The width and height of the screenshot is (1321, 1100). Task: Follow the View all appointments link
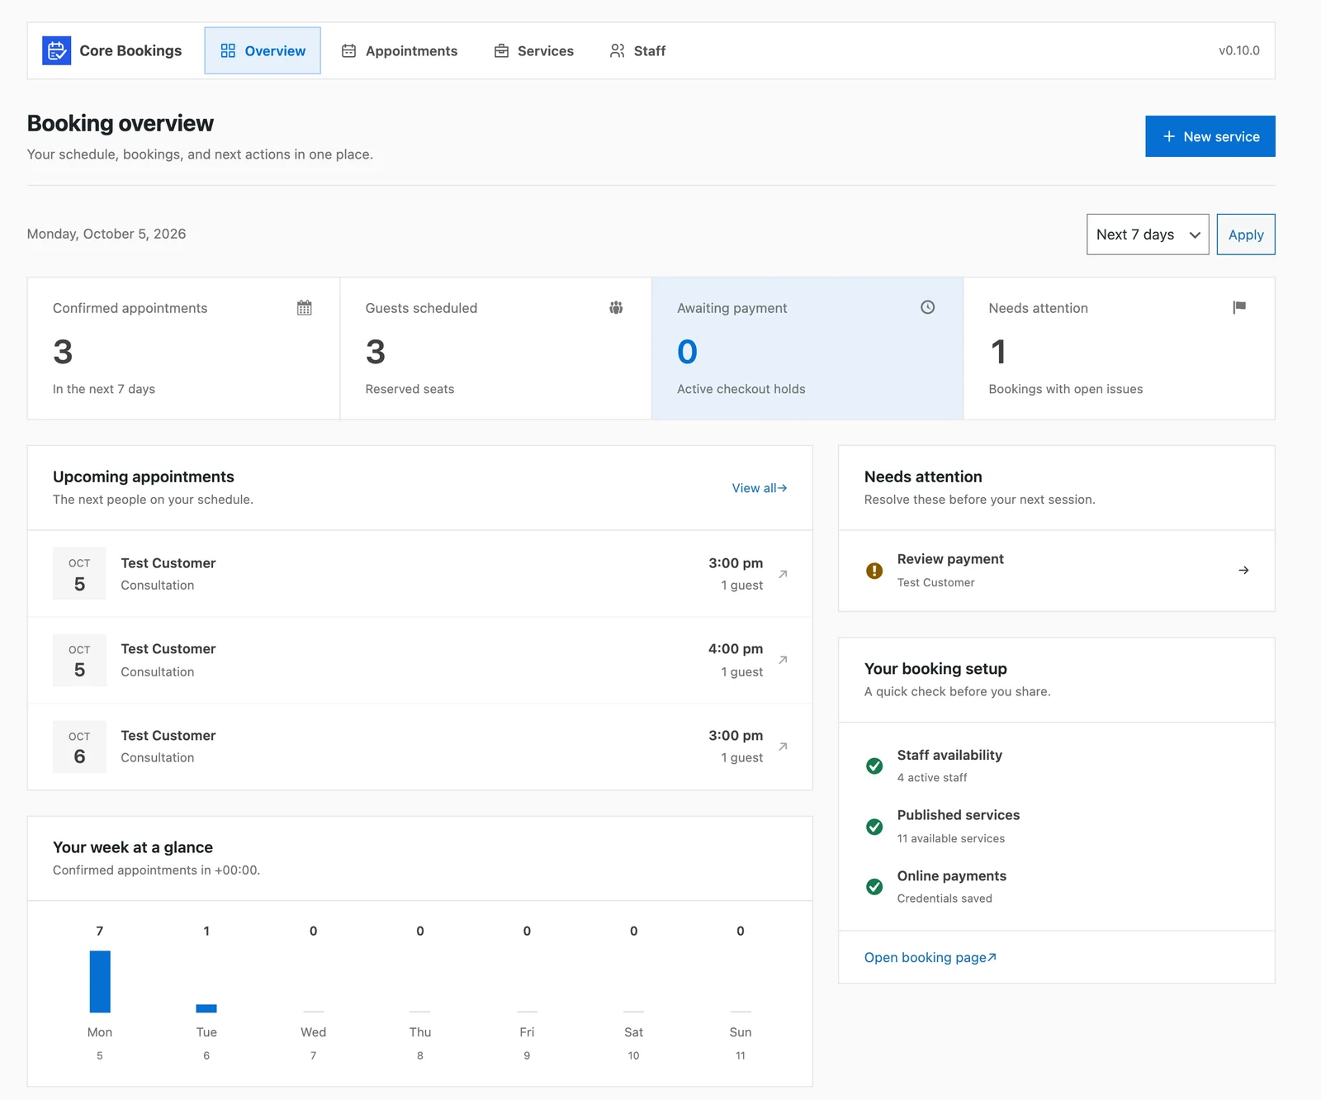[x=760, y=488]
